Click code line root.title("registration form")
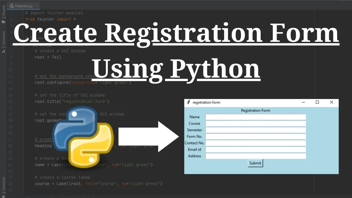 pyautogui.click(x=72, y=101)
